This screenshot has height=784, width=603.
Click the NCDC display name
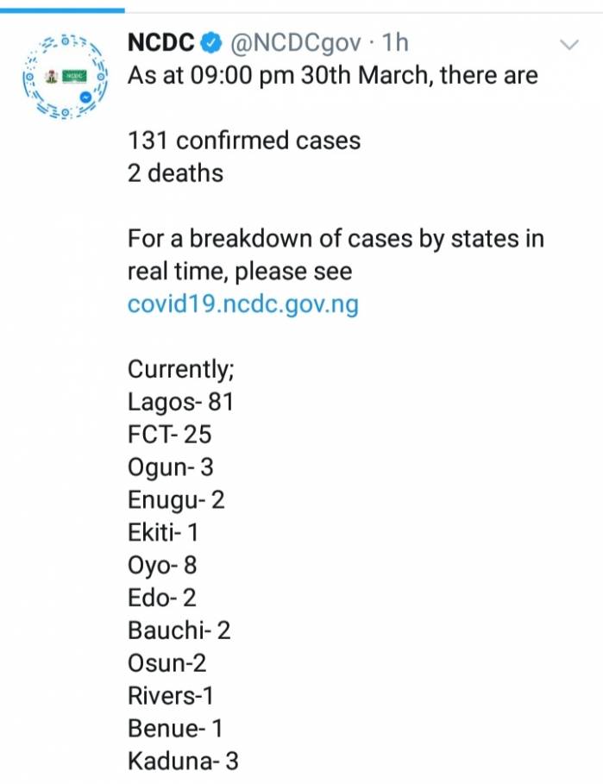(160, 42)
